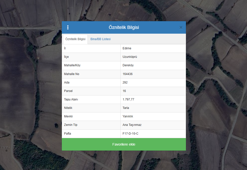Select the Uzunköprü district value
The image size is (247, 170).
[x=130, y=57]
